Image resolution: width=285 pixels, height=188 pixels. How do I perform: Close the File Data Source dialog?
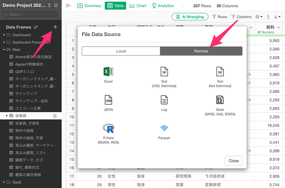(233, 161)
